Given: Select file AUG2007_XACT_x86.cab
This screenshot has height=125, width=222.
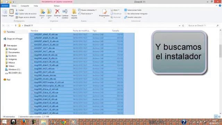Looking at the screenshot, I should (x=44, y=52).
